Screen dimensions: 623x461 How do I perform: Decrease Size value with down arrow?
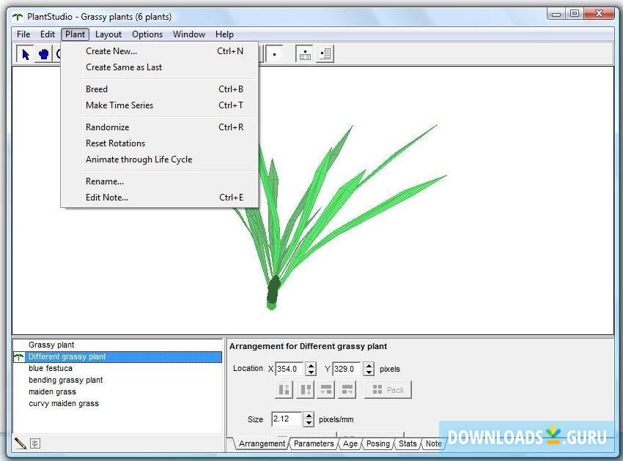(309, 423)
